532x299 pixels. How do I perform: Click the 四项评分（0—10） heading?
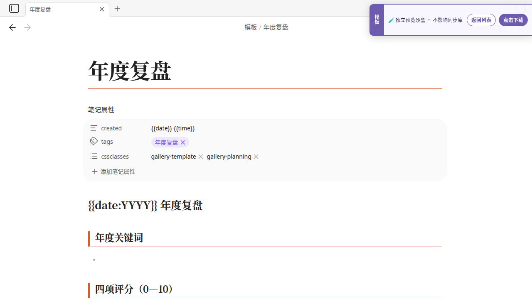135,289
